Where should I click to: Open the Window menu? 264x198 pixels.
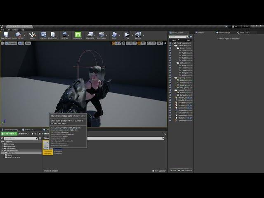coord(15,30)
